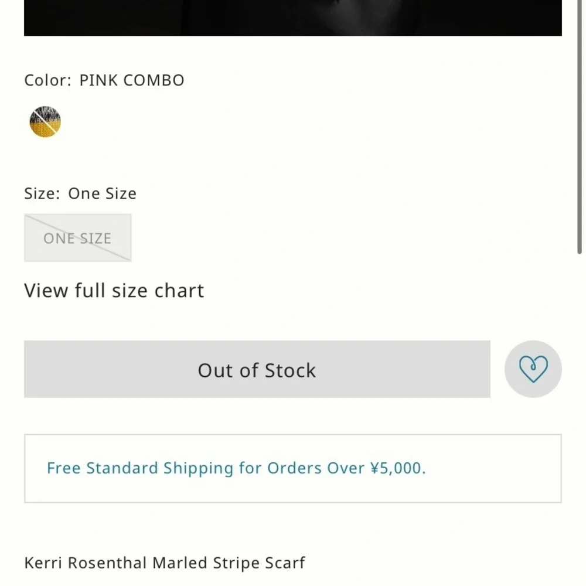Choose the ONE SIZE option box

tap(78, 238)
